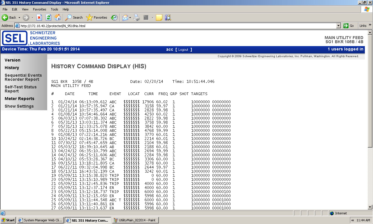Screen dimensions: 373x224
Task: Click the Logout link
Action: click(183, 50)
